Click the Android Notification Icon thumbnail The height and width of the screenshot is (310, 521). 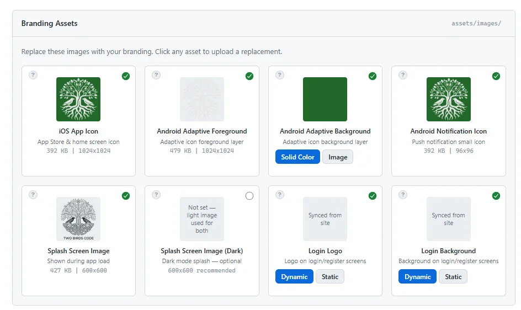pos(449,99)
